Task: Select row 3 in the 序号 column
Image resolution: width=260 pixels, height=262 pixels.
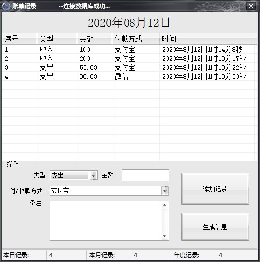Action: [x=19, y=68]
